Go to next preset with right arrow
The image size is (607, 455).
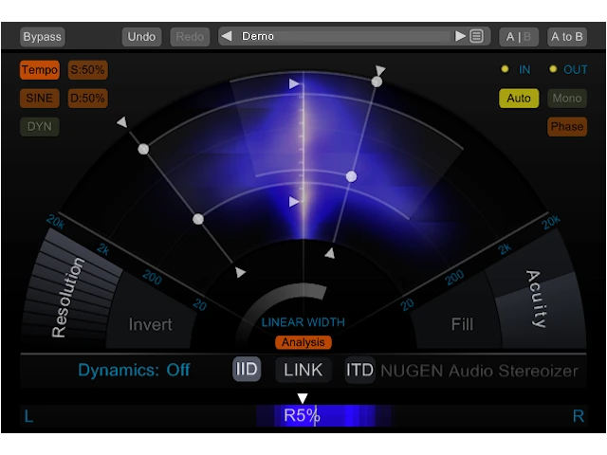(460, 36)
